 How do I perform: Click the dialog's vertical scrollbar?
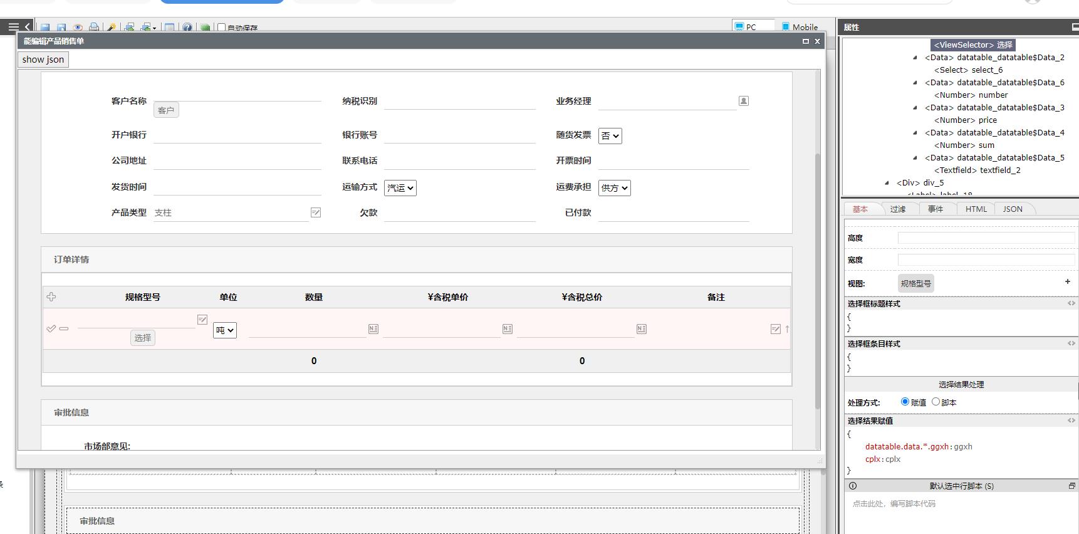[x=817, y=281]
